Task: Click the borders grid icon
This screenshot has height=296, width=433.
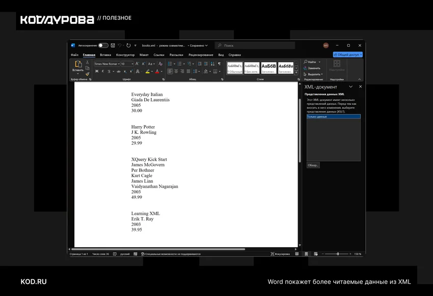Action: tap(215, 71)
